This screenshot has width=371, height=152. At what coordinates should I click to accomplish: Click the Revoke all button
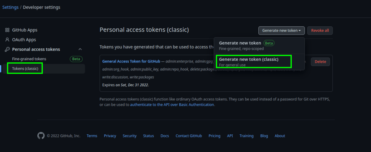click(320, 31)
